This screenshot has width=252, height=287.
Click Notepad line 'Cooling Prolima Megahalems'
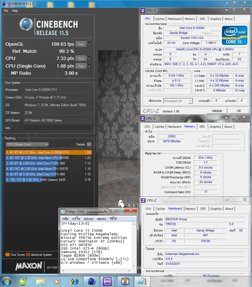89,234
